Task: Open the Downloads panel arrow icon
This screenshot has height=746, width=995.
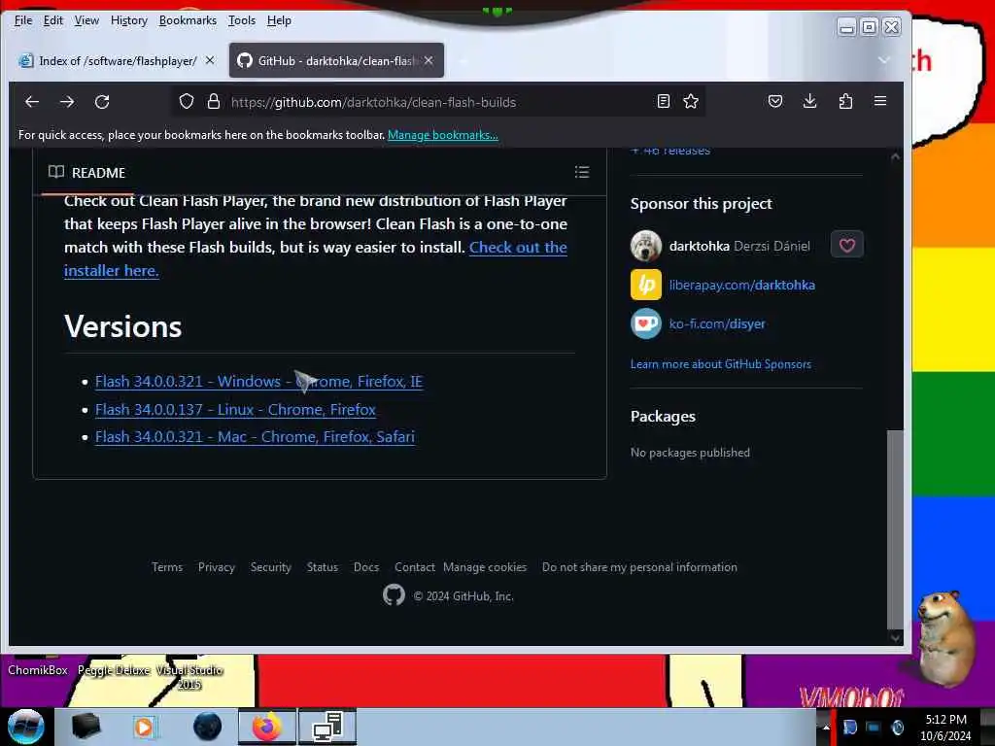Action: pos(809,101)
